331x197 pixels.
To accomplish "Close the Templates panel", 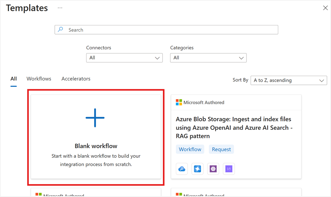I will click(325, 8).
